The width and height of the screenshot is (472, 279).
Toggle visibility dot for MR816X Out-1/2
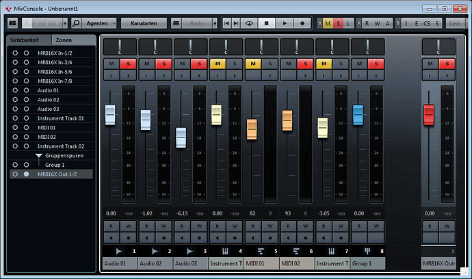[x=26, y=174]
